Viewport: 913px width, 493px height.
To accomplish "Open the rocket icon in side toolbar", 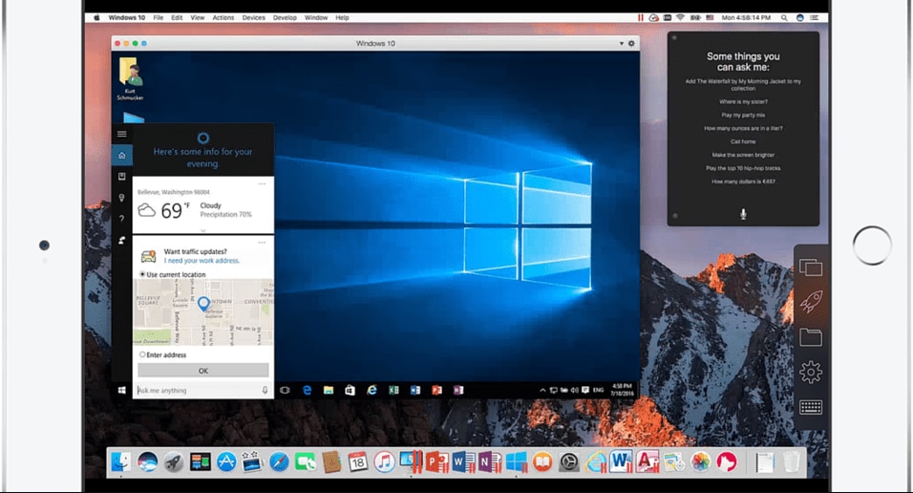I will 811,301.
